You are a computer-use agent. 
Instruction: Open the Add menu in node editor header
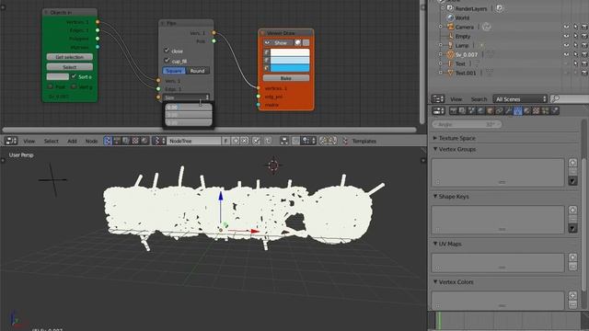pyautogui.click(x=72, y=141)
